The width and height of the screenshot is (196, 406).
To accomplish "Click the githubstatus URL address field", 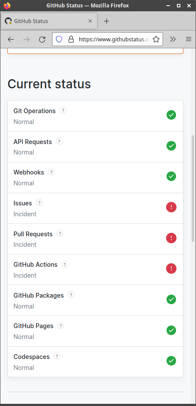I will click(x=114, y=39).
